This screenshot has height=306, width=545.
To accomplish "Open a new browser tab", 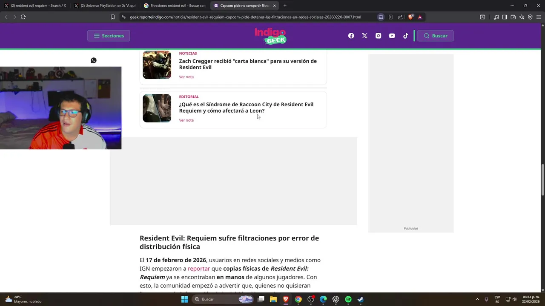I will pos(285,6).
